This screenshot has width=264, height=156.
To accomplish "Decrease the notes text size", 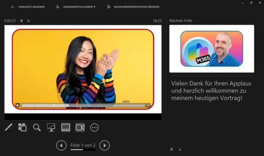I will (180, 149).
